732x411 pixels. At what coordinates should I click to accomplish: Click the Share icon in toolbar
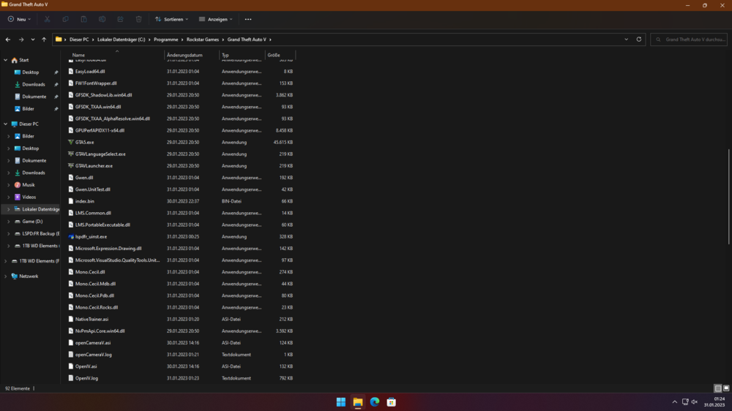121,19
